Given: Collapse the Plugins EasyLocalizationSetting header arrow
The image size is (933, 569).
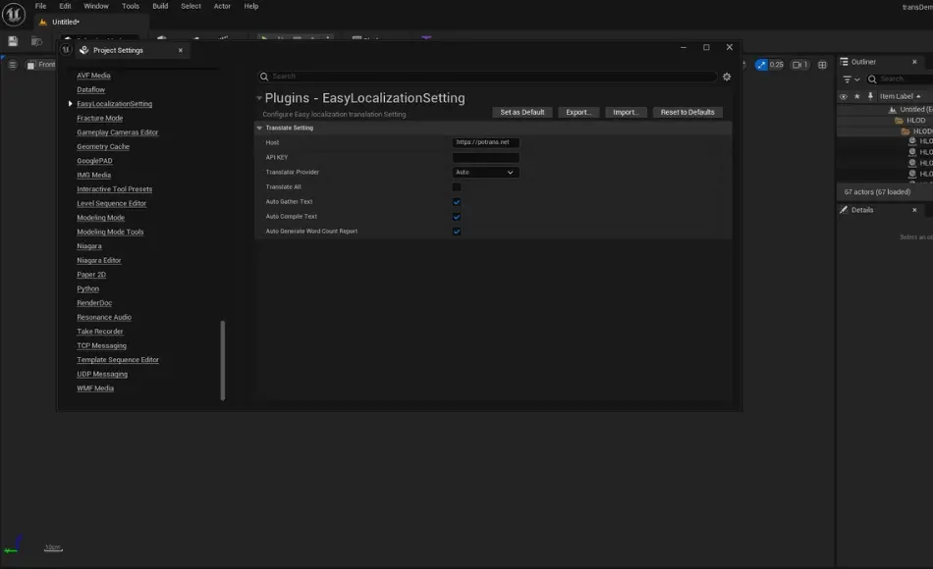Looking at the screenshot, I should (x=259, y=98).
